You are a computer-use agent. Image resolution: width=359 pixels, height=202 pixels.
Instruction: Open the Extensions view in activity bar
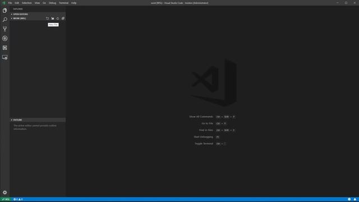5,48
